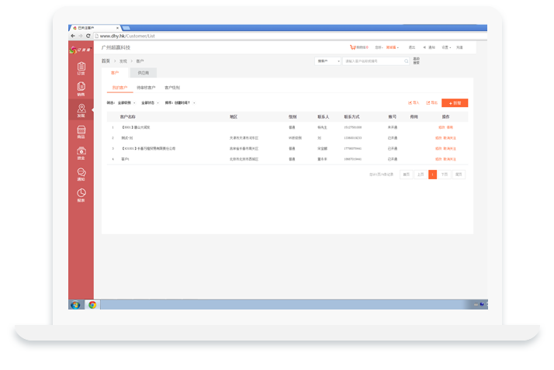Switch to the 供应商 tab
The width and height of the screenshot is (554, 370).
(x=143, y=73)
